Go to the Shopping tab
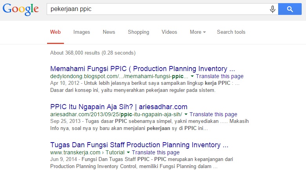The image size is (306, 172). (138, 32)
